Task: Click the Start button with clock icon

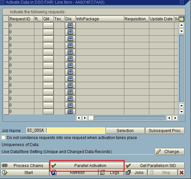Action: (x=25, y=173)
